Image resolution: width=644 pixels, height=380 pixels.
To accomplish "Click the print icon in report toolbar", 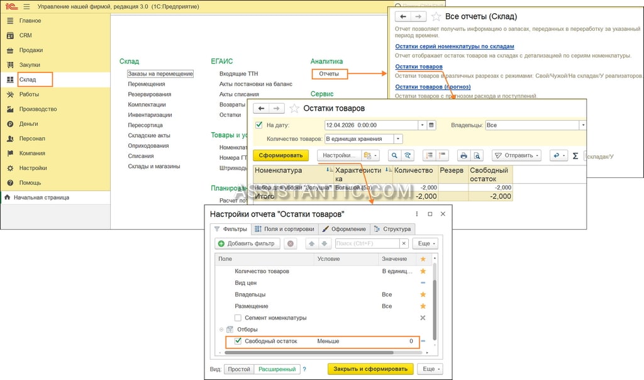I will [464, 155].
